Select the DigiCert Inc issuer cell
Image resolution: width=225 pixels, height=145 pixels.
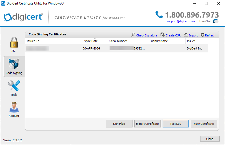tap(194, 48)
